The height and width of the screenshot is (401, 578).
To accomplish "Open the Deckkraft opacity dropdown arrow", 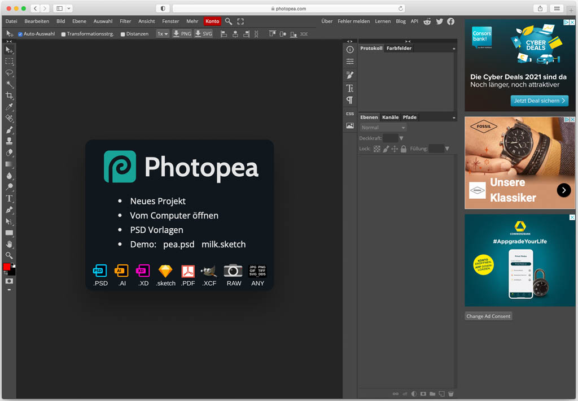I will [x=401, y=138].
